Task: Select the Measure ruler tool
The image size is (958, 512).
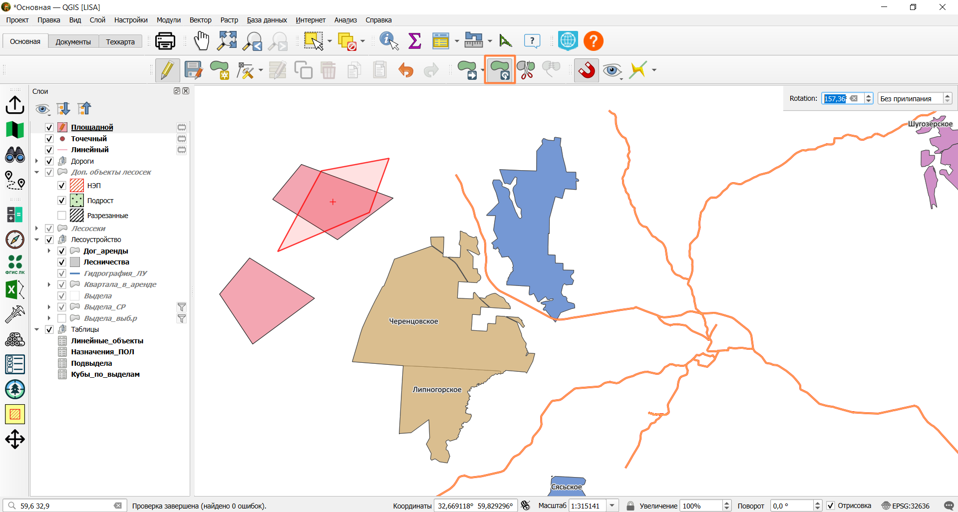Action: pos(474,41)
